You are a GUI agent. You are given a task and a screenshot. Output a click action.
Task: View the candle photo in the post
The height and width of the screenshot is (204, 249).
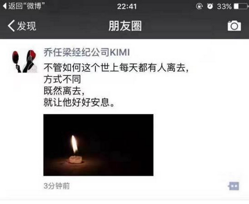coord(98,145)
